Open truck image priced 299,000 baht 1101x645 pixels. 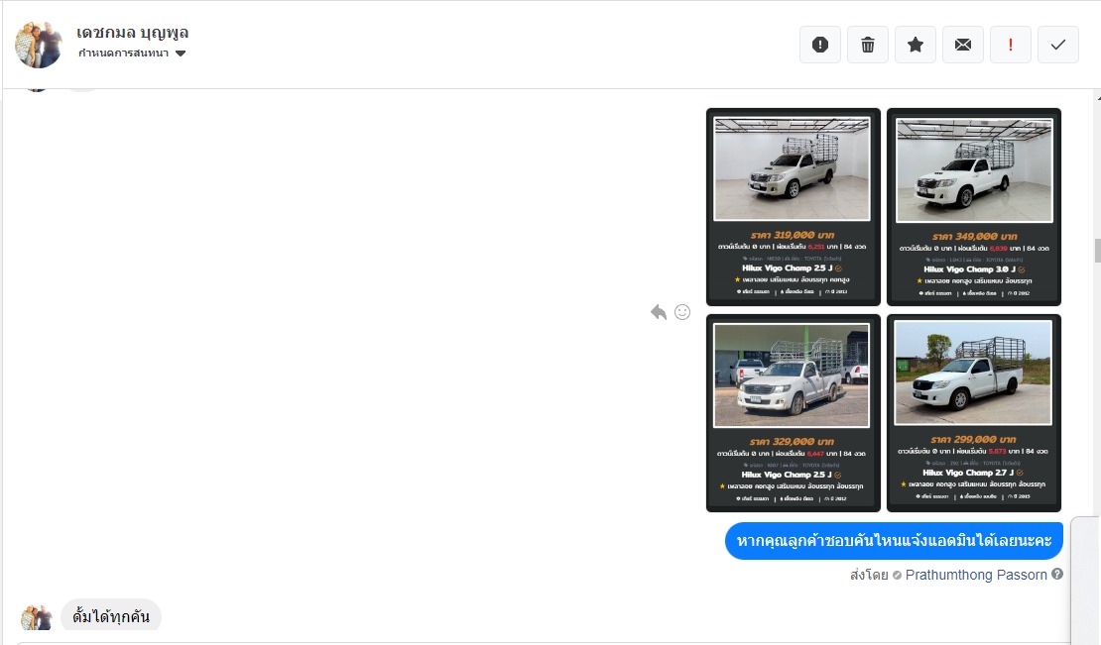coord(974,413)
